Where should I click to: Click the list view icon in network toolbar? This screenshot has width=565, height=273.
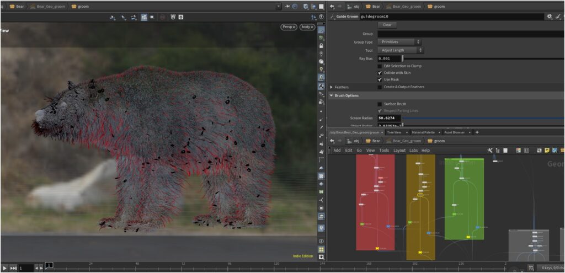(x=505, y=150)
